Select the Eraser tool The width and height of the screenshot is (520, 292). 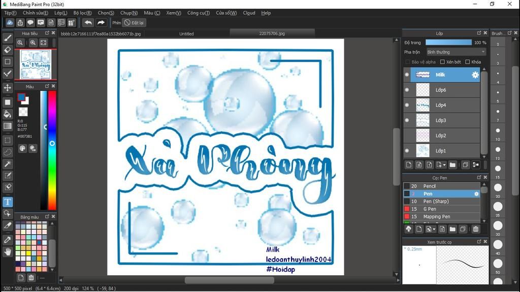(x=8, y=50)
